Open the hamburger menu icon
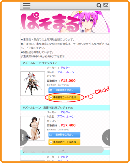 tap(27, 6)
